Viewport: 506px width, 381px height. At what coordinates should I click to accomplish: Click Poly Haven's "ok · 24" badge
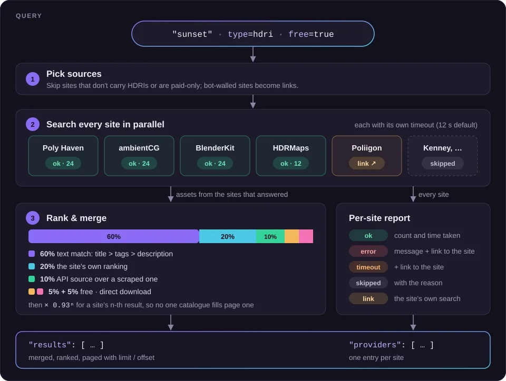click(63, 163)
